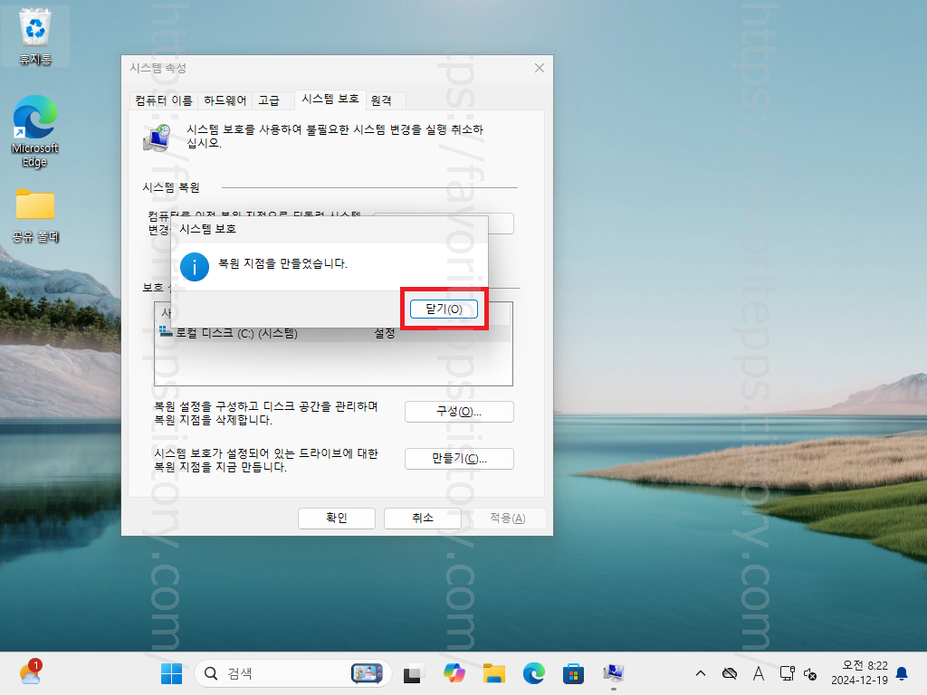The width and height of the screenshot is (927, 695).
Task: Click the 만들기(C)... button
Action: tap(459, 459)
